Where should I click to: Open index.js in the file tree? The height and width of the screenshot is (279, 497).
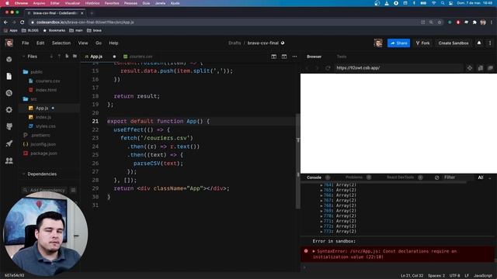tap(43, 117)
